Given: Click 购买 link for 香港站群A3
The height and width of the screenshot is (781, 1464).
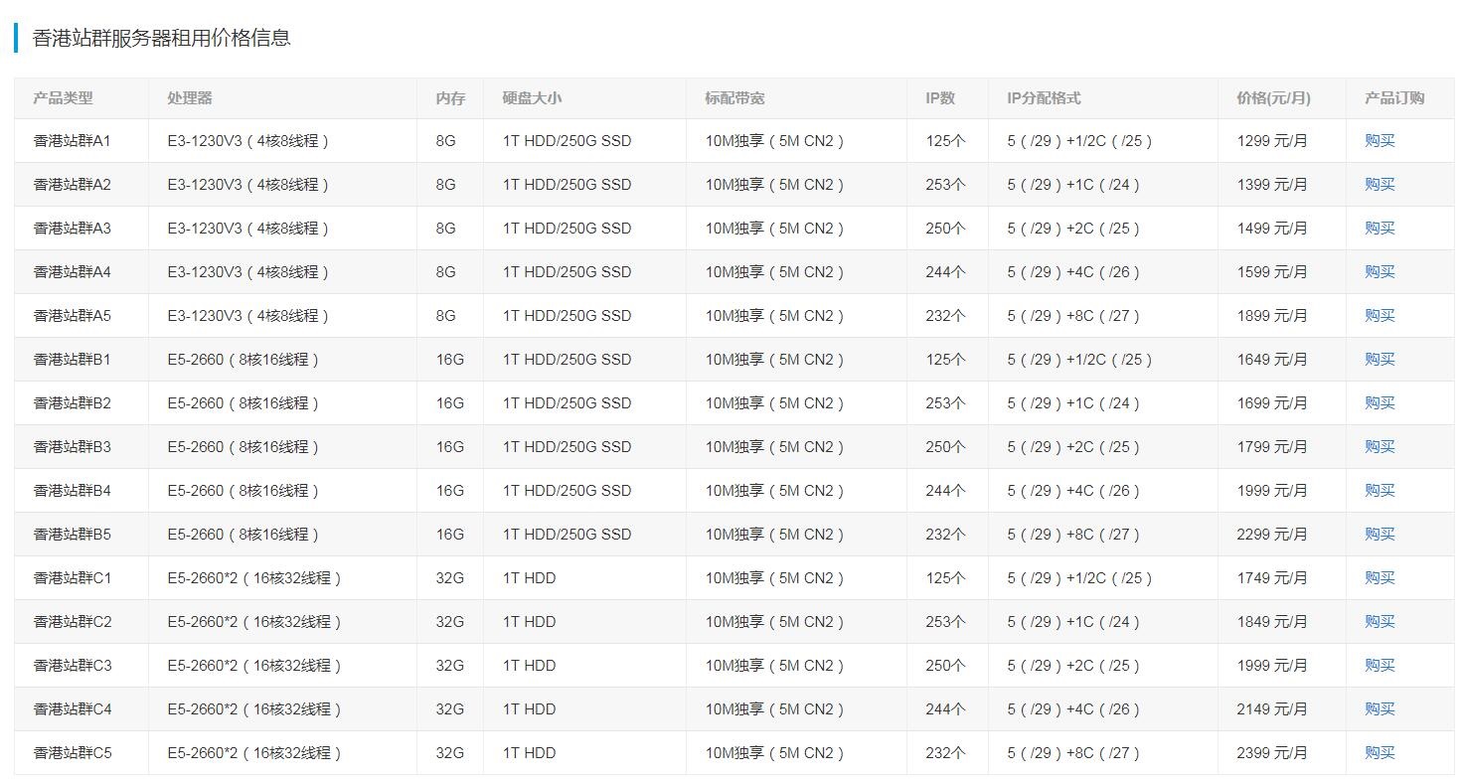Looking at the screenshot, I should (1380, 229).
